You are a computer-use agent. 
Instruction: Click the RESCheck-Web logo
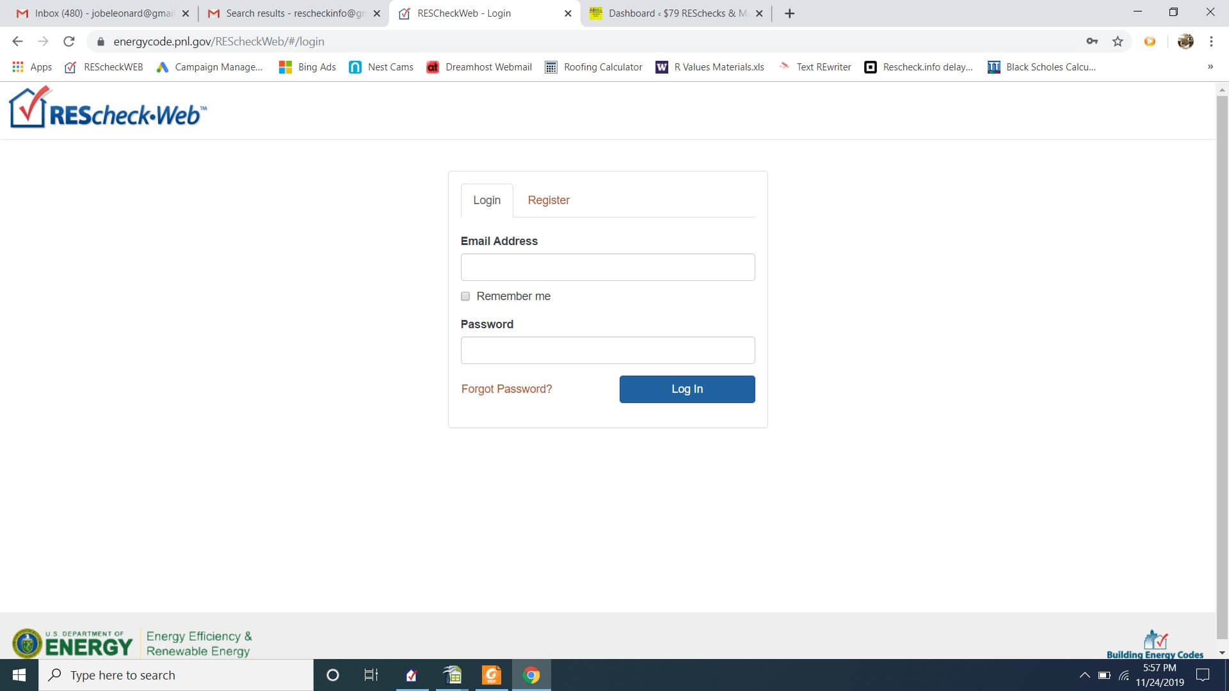[108, 109]
